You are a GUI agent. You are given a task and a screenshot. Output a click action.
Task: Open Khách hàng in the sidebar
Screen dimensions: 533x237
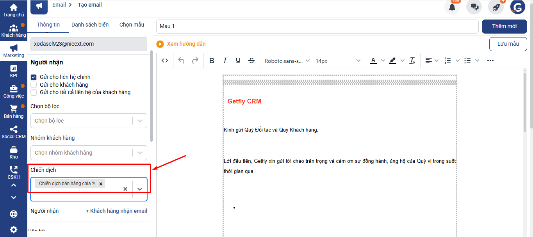tap(14, 31)
